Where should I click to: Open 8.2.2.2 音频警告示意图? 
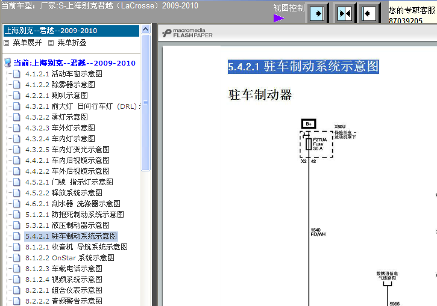63,302
